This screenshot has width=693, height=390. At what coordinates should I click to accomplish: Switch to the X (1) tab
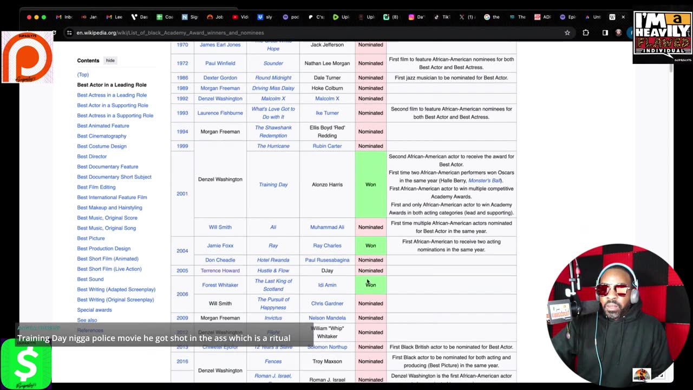[466, 17]
